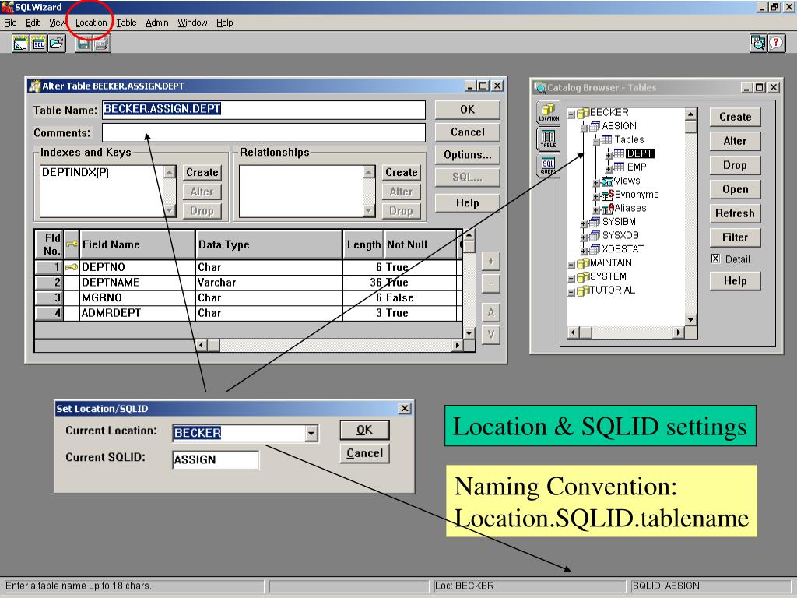Click the V move-down button beside the grid

coord(490,335)
